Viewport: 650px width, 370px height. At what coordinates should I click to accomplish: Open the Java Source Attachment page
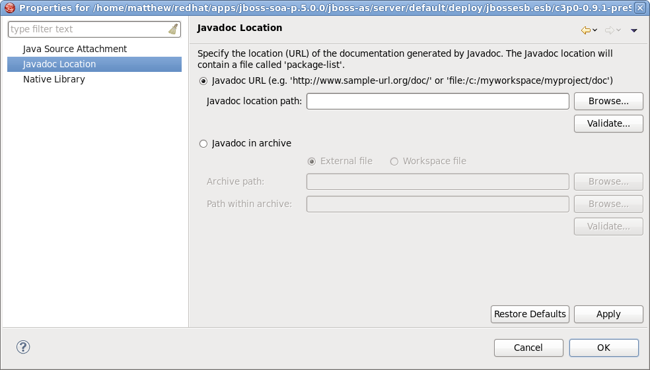point(75,49)
